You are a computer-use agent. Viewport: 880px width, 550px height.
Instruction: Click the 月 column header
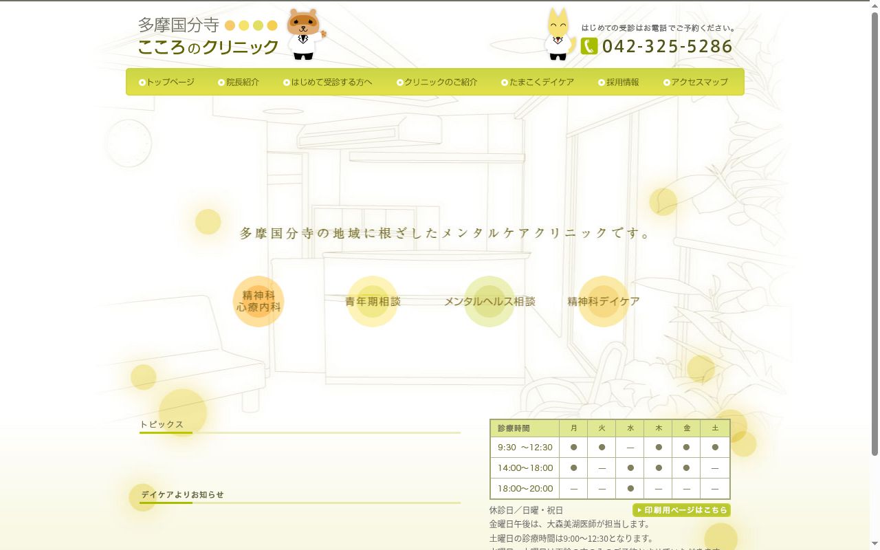(x=573, y=428)
